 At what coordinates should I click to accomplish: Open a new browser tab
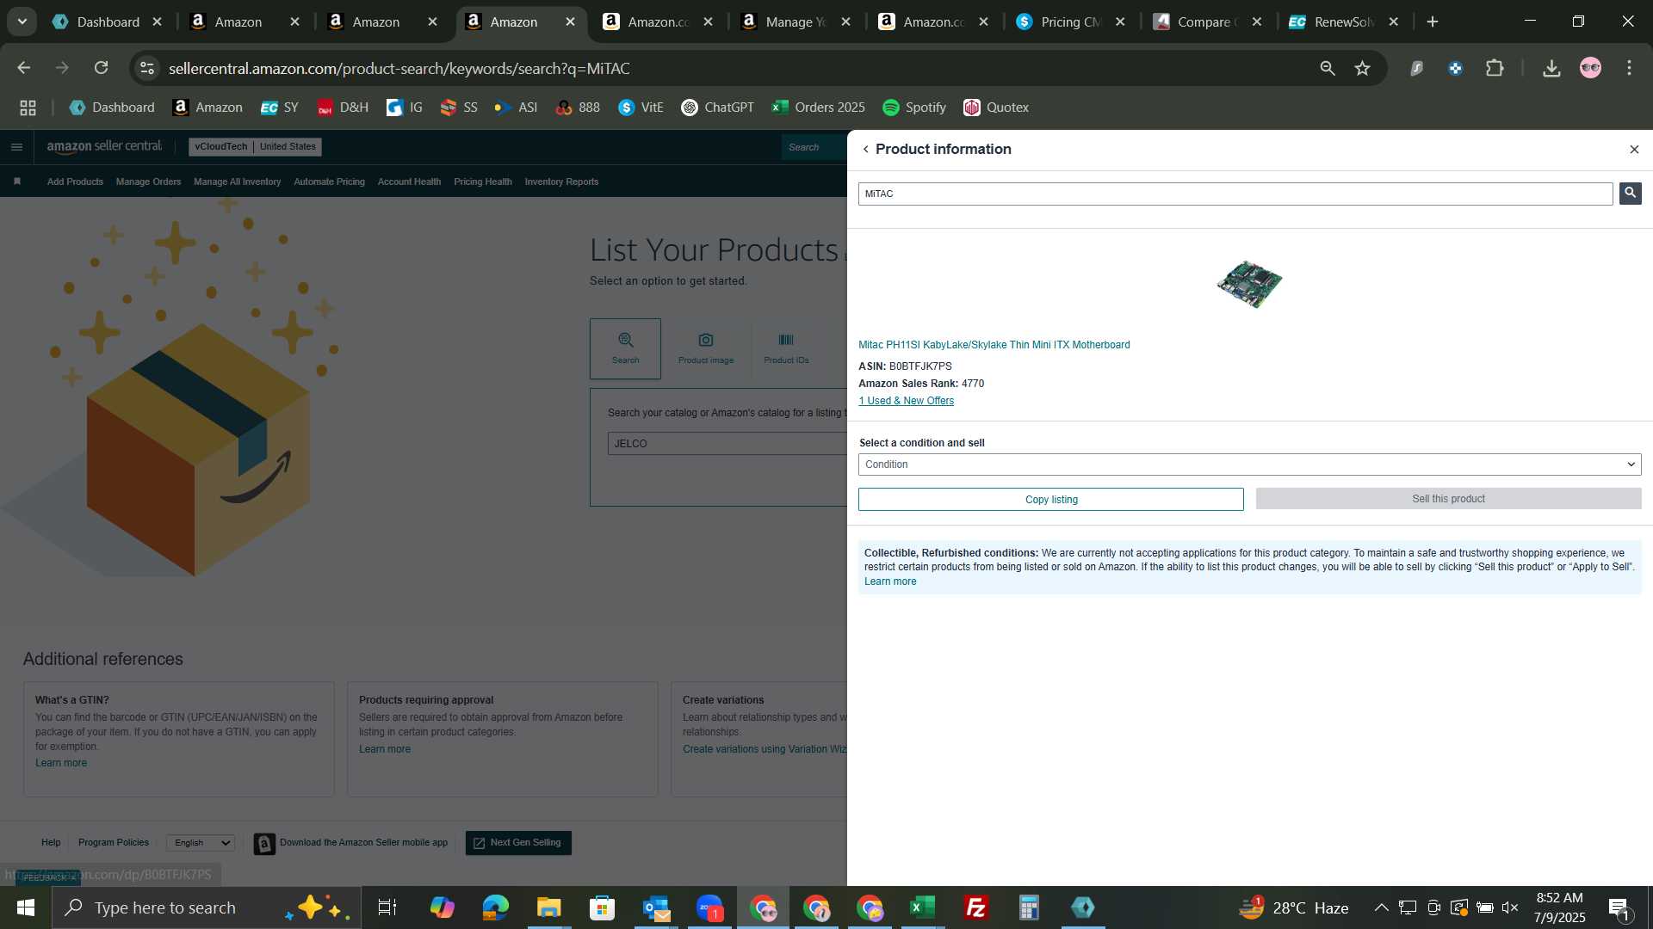1433,22
